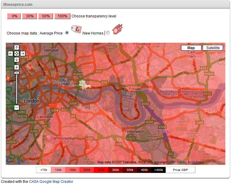The width and height of the screenshot is (232, 185).
Task: Pan the map down with arrow
Action: [17, 60]
